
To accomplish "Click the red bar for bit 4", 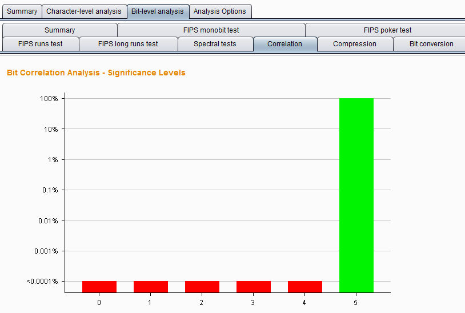I will [x=305, y=287].
